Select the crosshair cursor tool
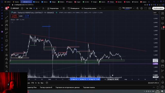 point(6,13)
